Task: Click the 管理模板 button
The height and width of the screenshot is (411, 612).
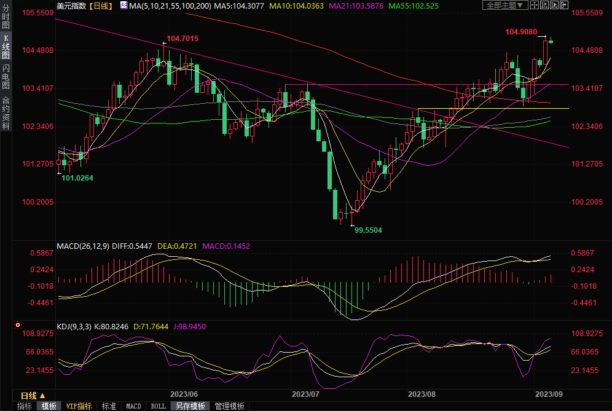Action: (229, 406)
